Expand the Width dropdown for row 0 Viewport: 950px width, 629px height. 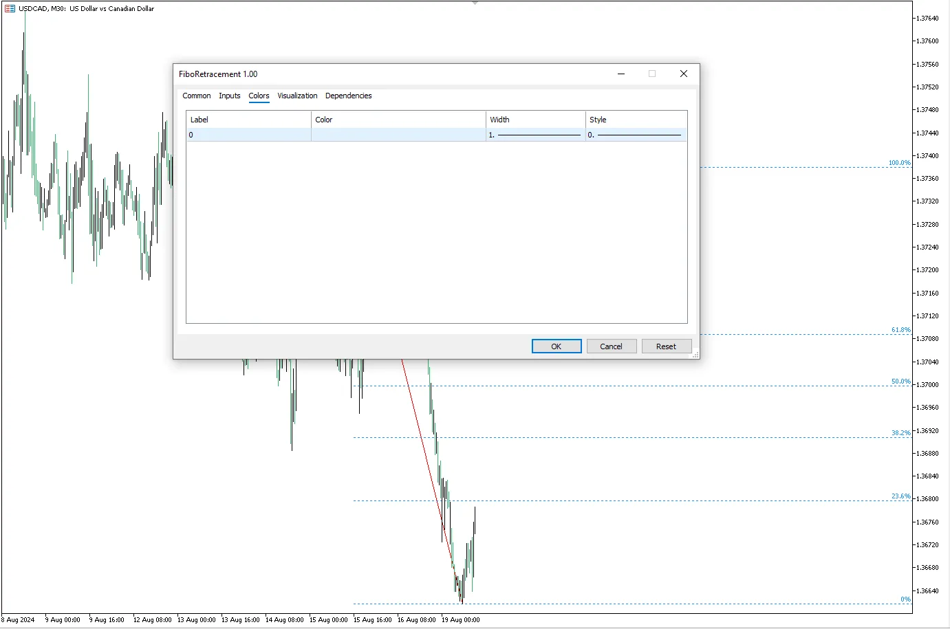pyautogui.click(x=535, y=135)
